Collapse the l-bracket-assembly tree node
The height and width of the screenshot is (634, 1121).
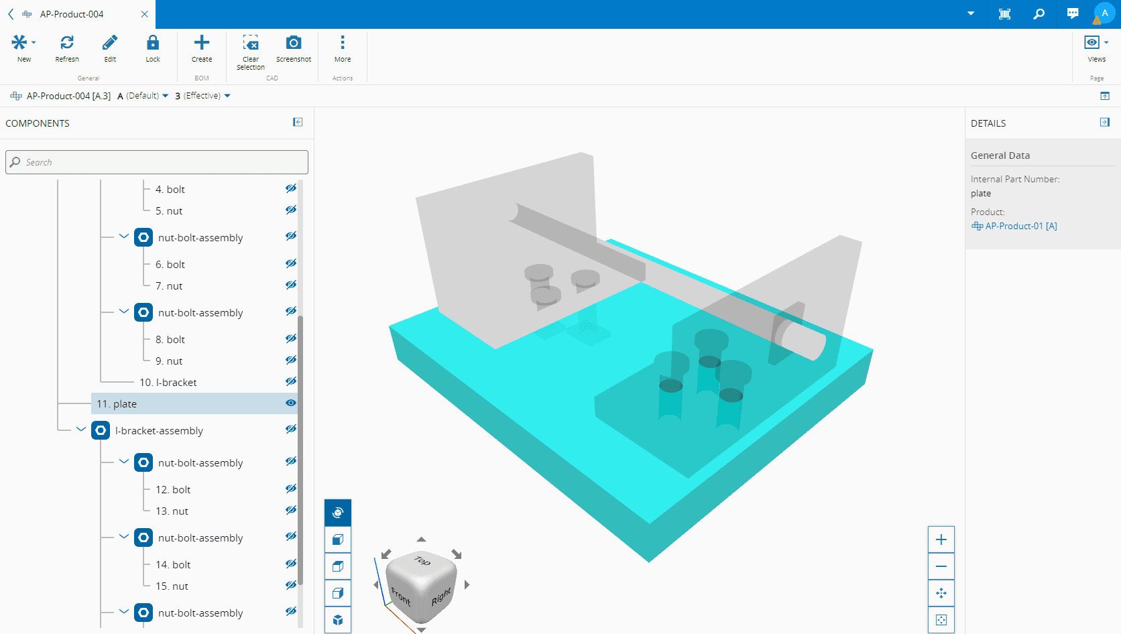(81, 429)
